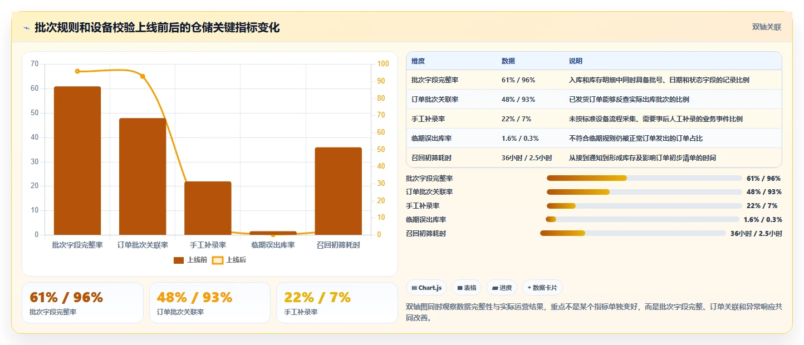Select the Chart.js tag chip

pos(426,288)
